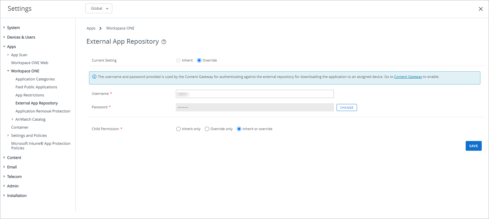Click the Devices & Users section label
Image resolution: width=489 pixels, height=219 pixels.
[21, 37]
